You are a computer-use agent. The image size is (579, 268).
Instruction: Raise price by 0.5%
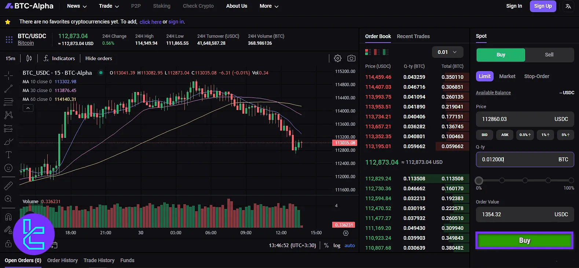click(x=525, y=135)
